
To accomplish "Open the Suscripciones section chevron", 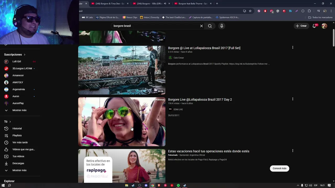I will (25, 55).
